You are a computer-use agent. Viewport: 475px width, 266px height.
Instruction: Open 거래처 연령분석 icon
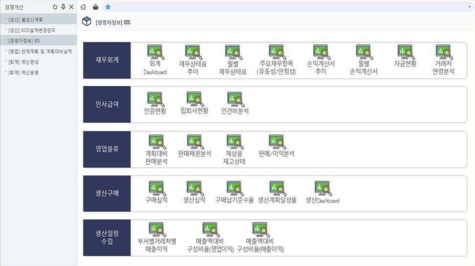click(443, 53)
